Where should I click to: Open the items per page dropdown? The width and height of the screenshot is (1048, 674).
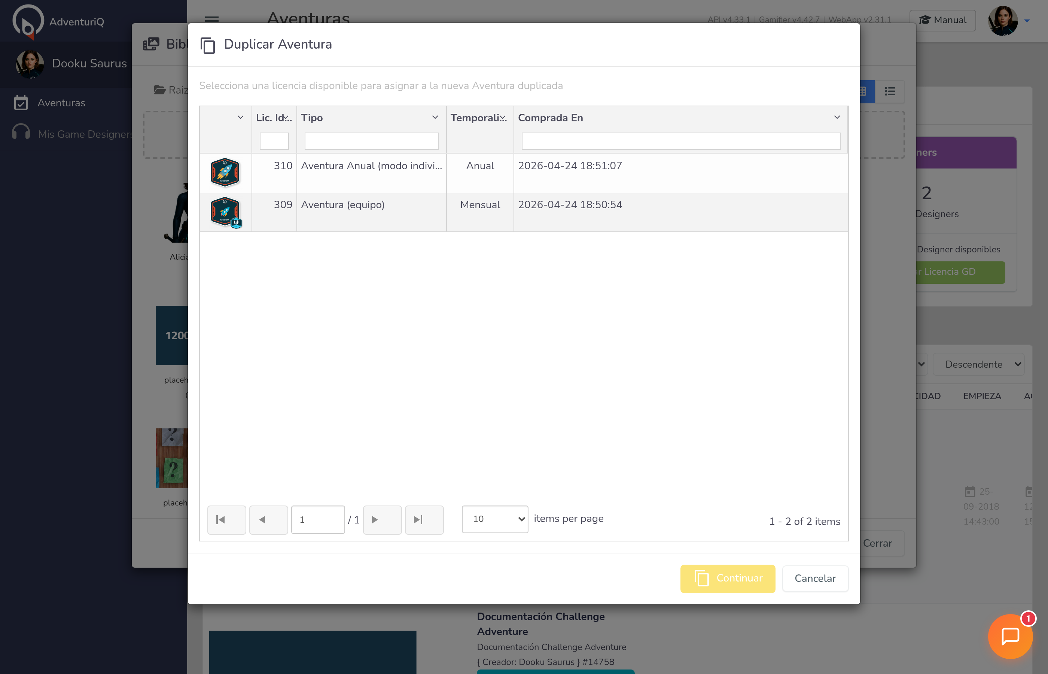coord(495,519)
